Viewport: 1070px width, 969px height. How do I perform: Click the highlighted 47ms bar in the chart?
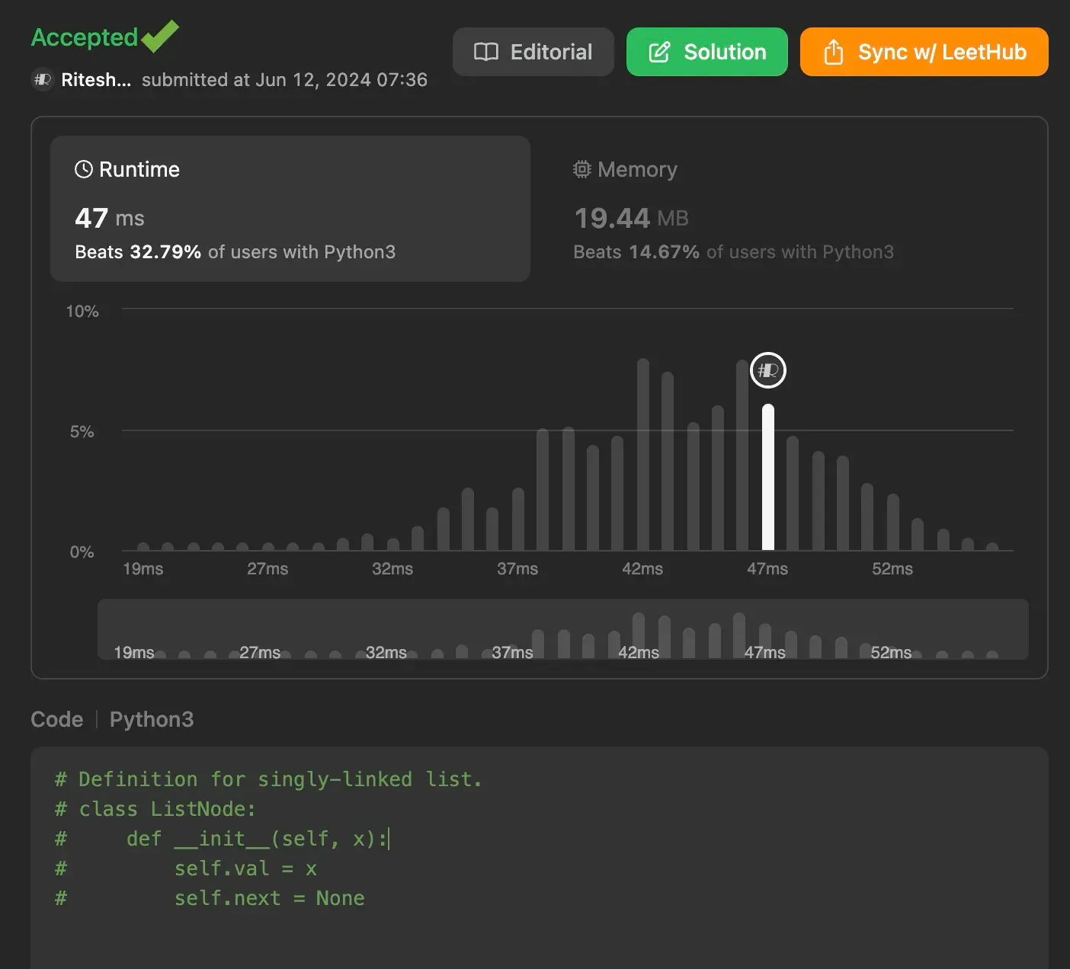coord(768,480)
